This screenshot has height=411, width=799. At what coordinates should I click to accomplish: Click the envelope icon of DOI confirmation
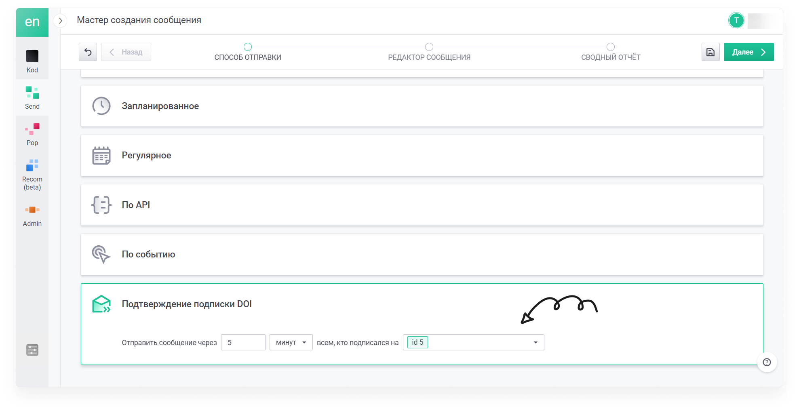[101, 304]
